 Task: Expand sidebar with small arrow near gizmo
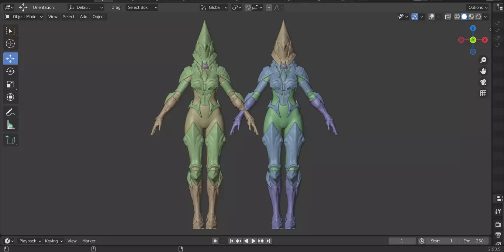point(490,29)
